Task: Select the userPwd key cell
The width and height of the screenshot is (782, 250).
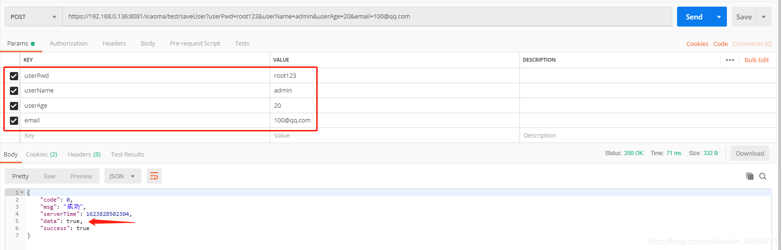Action: (145, 75)
